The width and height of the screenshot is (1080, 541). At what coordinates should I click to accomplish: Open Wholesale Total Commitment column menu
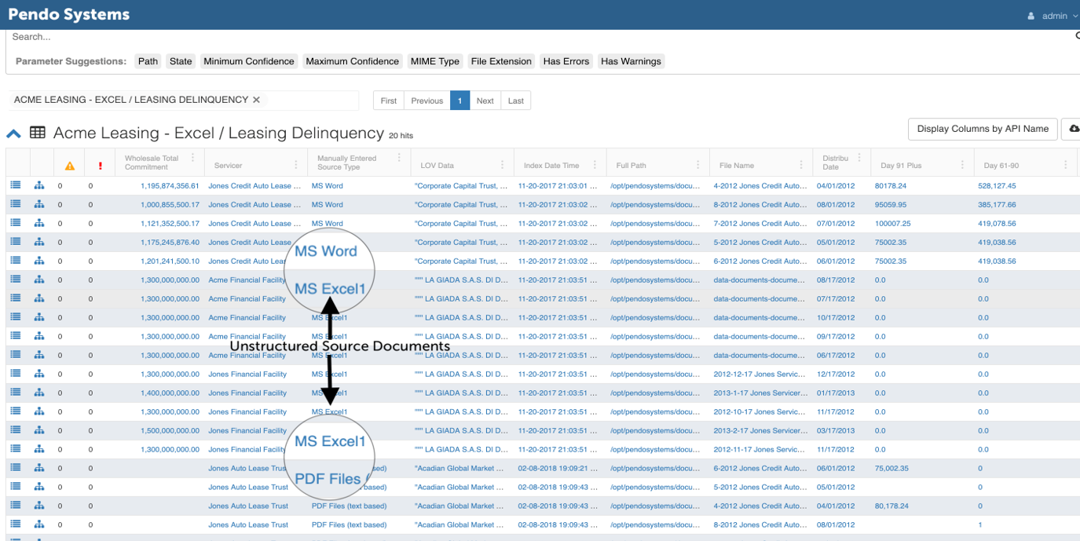(193, 158)
